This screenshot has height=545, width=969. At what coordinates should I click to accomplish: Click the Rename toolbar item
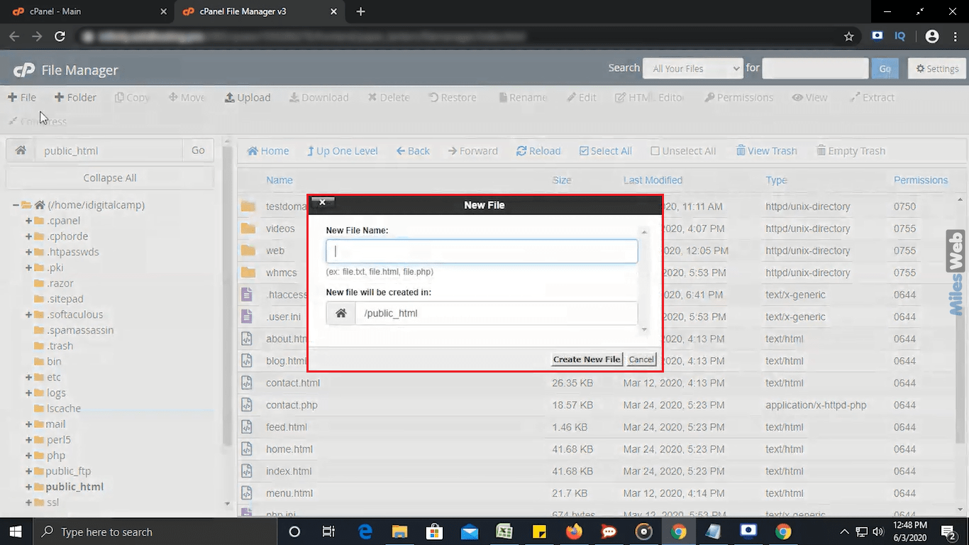tap(523, 97)
